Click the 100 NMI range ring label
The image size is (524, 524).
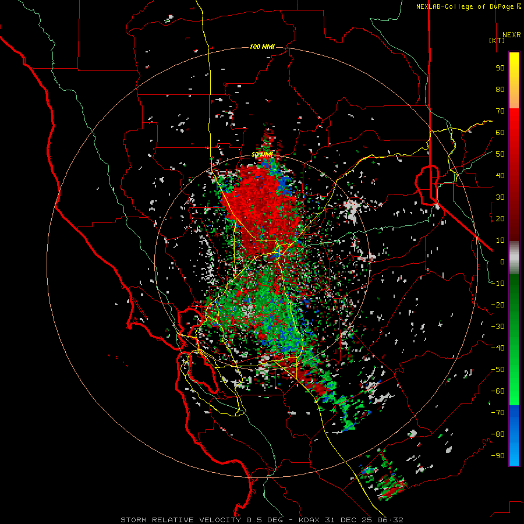pyautogui.click(x=262, y=47)
